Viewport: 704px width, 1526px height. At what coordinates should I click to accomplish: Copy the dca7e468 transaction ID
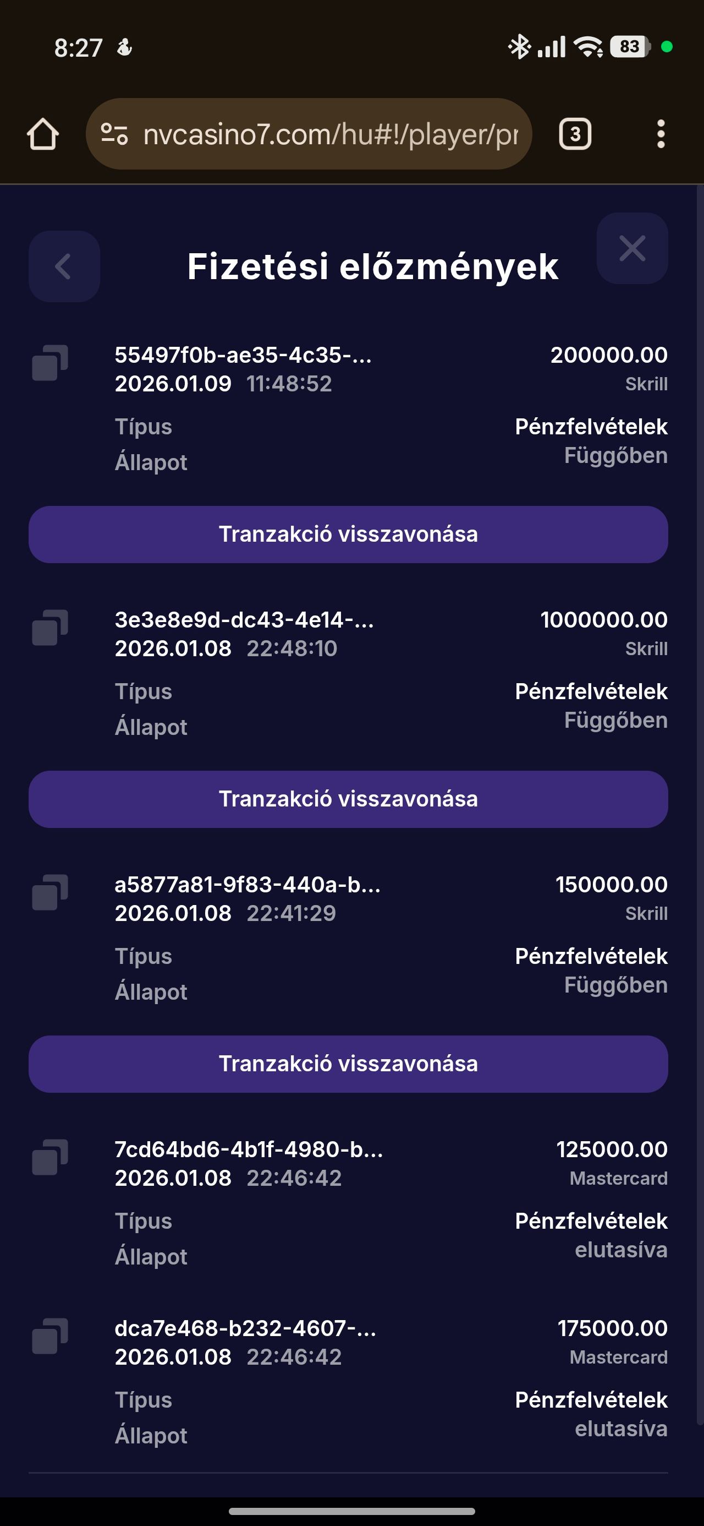coord(50,1336)
